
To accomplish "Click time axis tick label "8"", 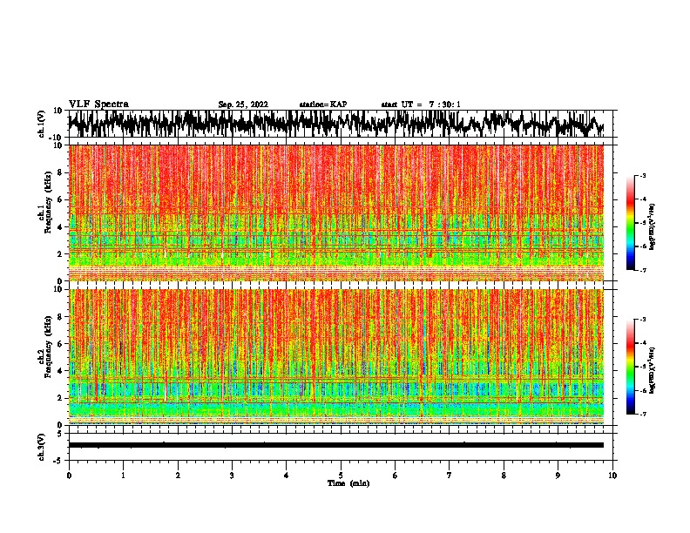I will point(504,476).
